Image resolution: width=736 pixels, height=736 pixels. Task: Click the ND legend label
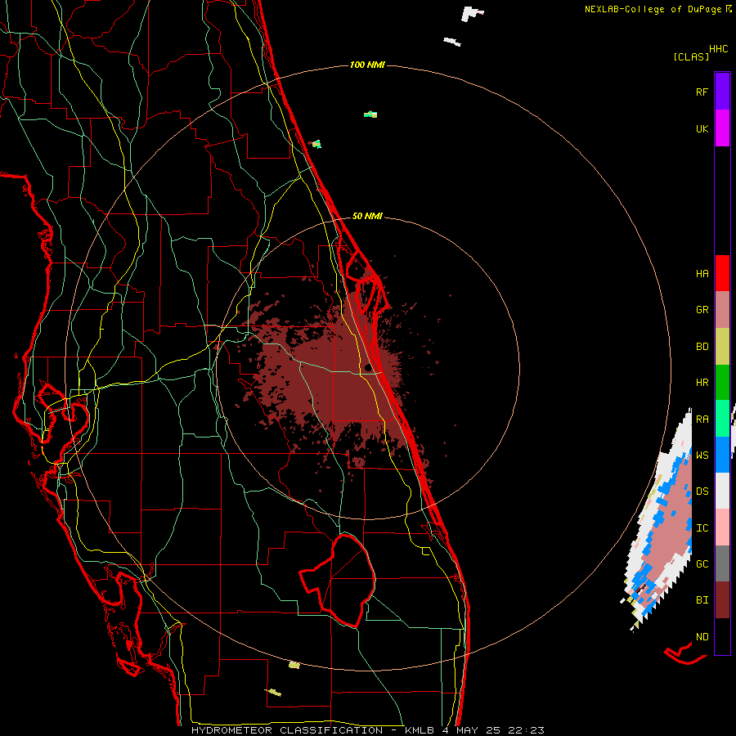[x=702, y=637]
